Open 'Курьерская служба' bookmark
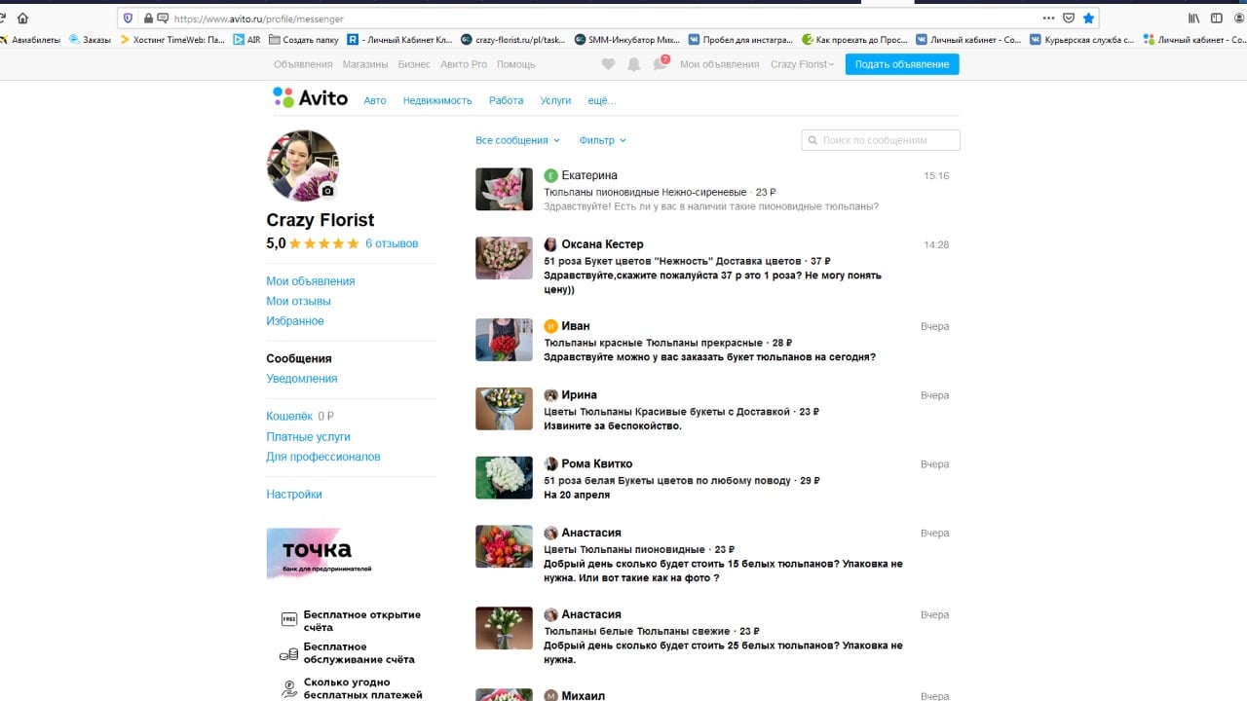Viewport: 1247px width, 701px height. tap(1080, 40)
